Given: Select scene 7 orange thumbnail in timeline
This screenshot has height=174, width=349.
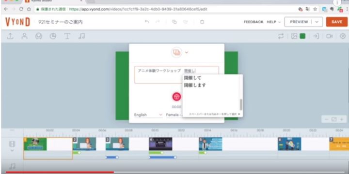Looking at the screenshot, I should pyautogui.click(x=339, y=144).
